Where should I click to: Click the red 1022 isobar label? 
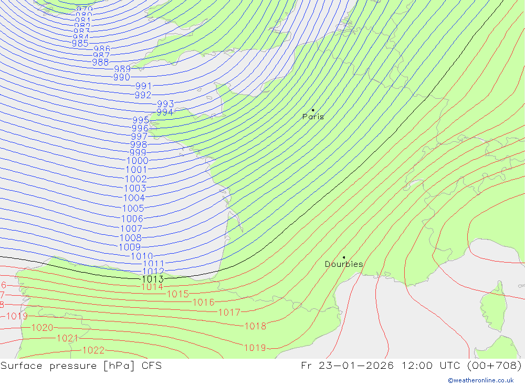tap(93, 350)
